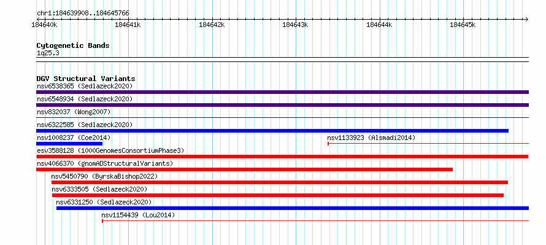Open the nsv6333505 (Sedlazeck2020) label
This screenshot has width=546, height=245.
point(99,189)
